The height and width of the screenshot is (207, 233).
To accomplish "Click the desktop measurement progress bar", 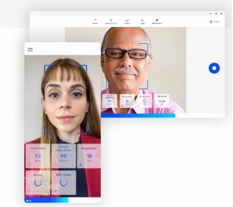I will pos(163,116).
